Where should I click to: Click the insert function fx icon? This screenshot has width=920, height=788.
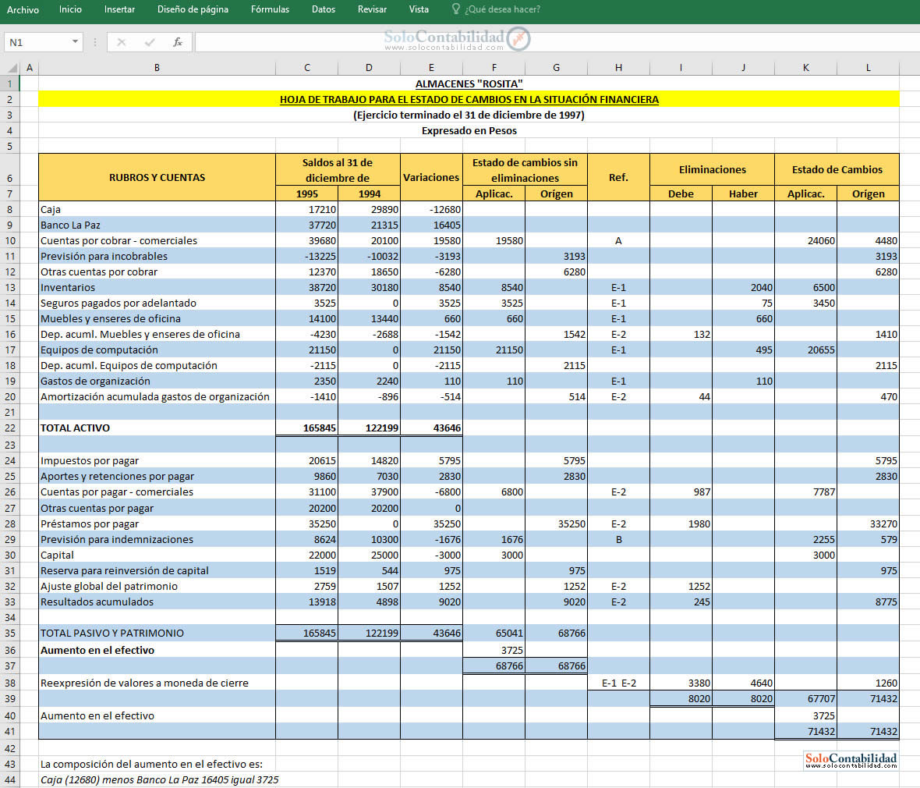177,42
